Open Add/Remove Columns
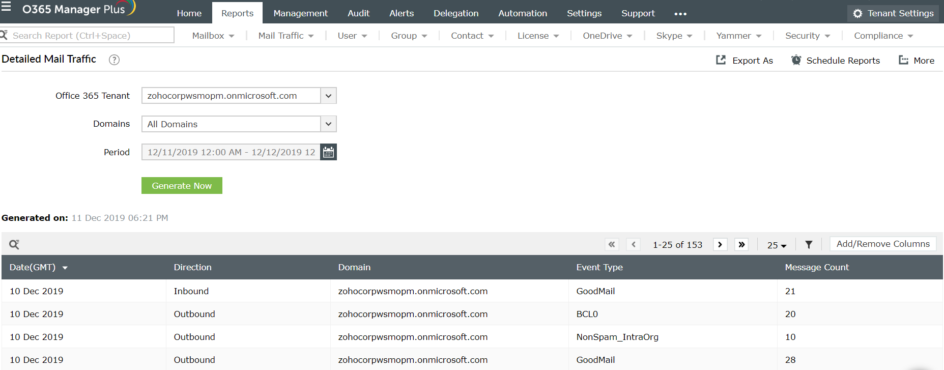Image resolution: width=944 pixels, height=370 pixels. 883,244
